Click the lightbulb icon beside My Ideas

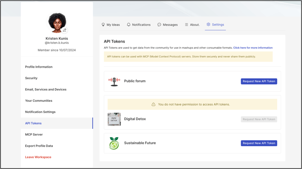103,25
